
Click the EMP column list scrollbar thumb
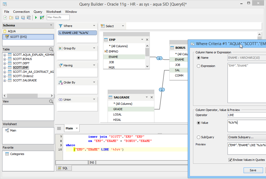(147, 52)
